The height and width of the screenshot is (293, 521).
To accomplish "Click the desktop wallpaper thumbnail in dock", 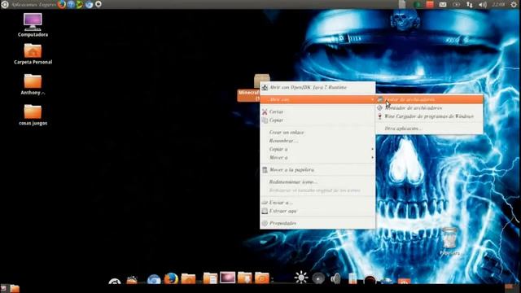I will pyautogui.click(x=228, y=278).
